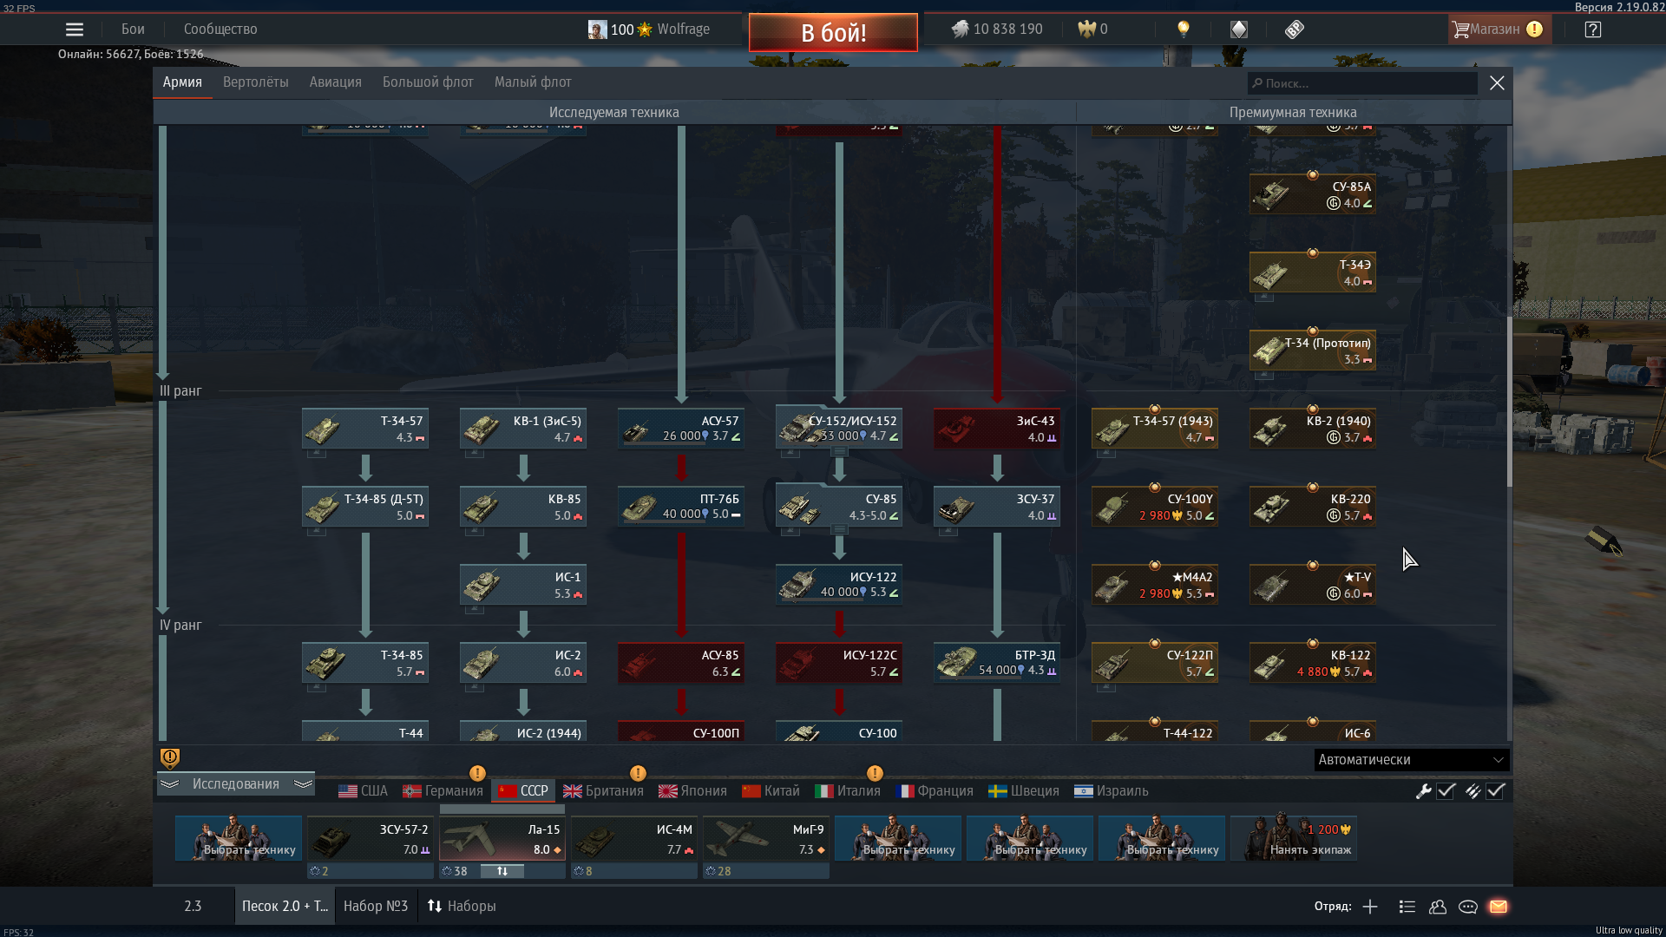Select the Германия nation tab
1666x937 pixels.
(x=443, y=791)
